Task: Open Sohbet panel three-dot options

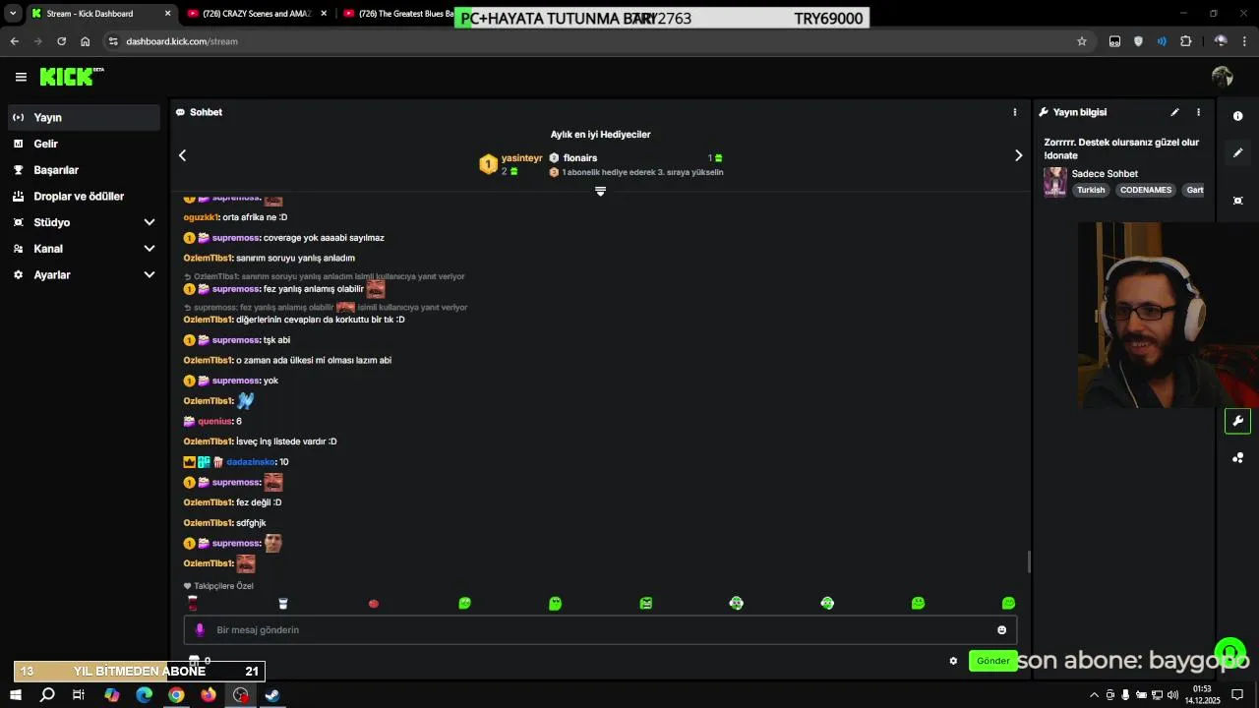Action: point(1015,112)
